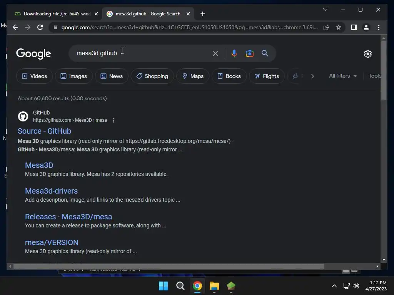Click the horizontal scrollbar thumb
The width and height of the screenshot is (394, 295).
pos(169,267)
